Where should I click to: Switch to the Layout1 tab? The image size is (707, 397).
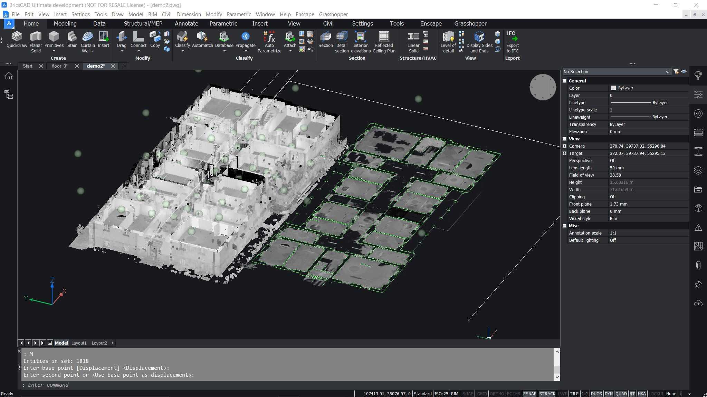click(x=79, y=343)
